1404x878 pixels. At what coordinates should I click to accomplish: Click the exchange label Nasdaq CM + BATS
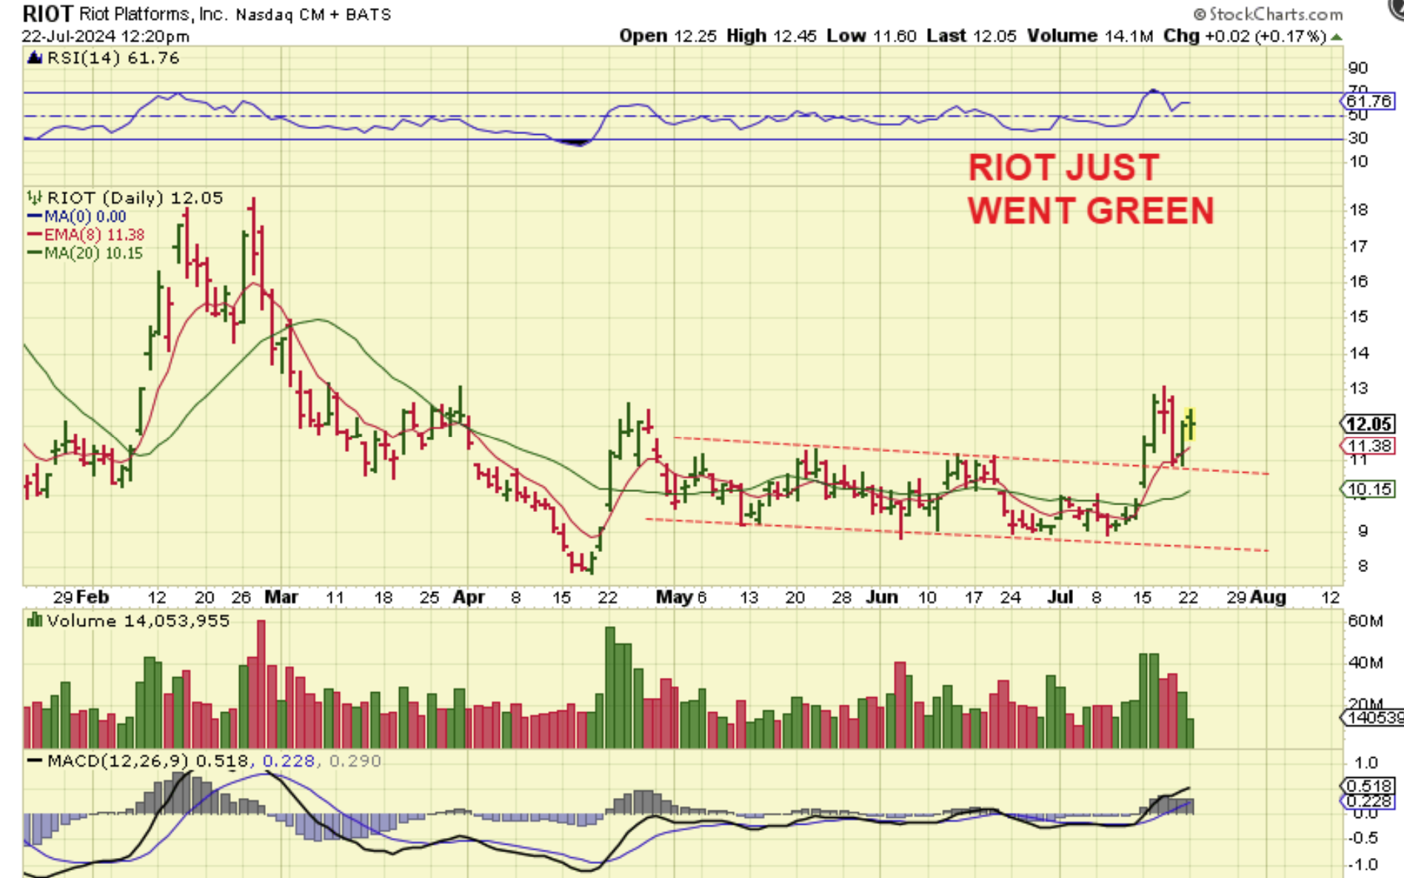tap(313, 14)
